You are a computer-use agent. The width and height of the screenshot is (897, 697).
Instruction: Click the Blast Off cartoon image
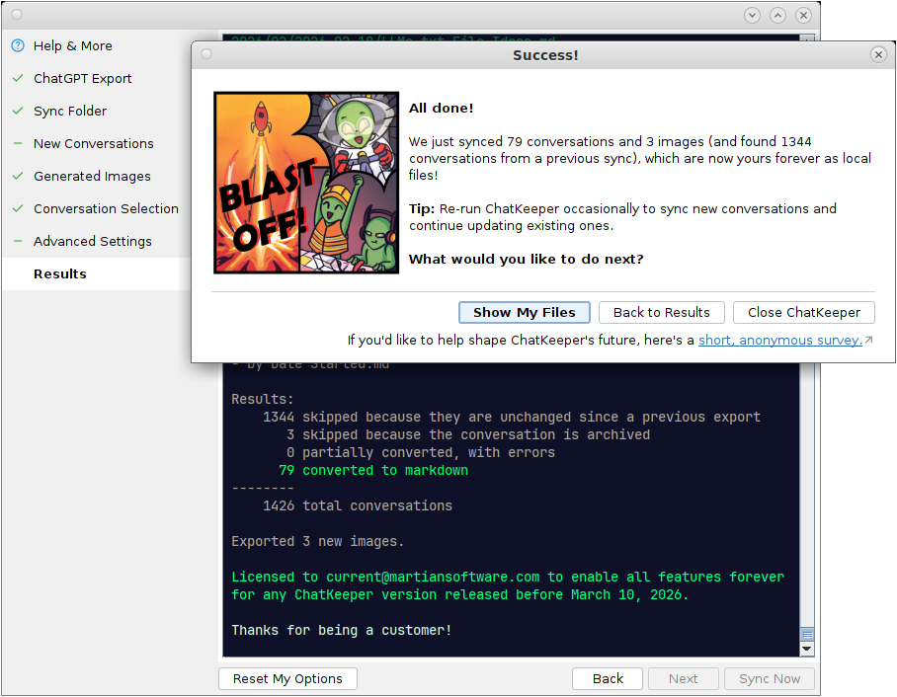pos(306,183)
